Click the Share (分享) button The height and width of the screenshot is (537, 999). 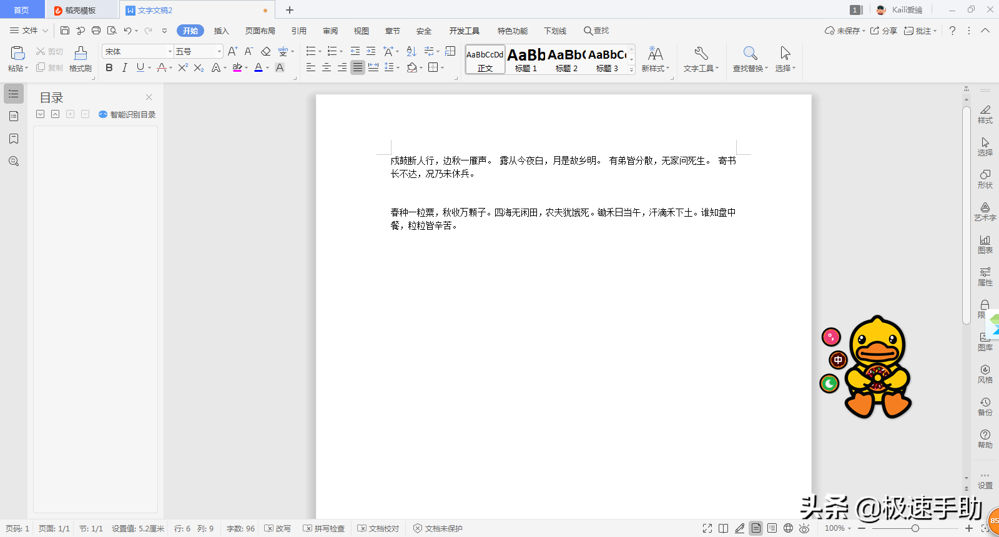[x=884, y=31]
